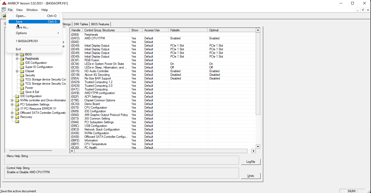Expand the Offboard SATA Controller tree node
This screenshot has width=371, height=193.
(12, 113)
